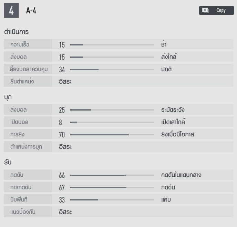The height and width of the screenshot is (227, 237).
Task: Click the กดดัน slider showing 66
Action: tap(112, 175)
